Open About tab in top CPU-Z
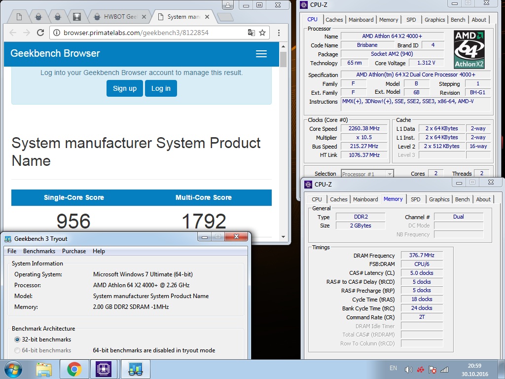Viewport: 505px width, 379px height. (x=479, y=20)
